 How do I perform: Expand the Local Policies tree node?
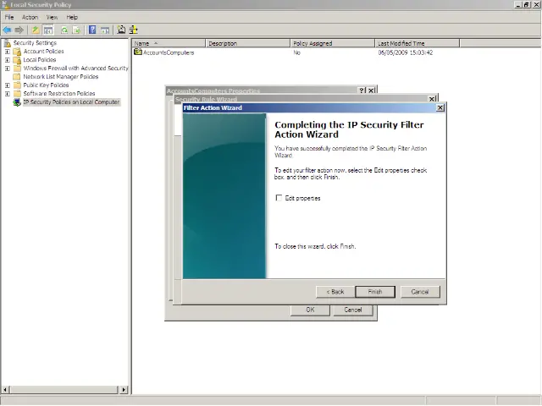pos(8,60)
